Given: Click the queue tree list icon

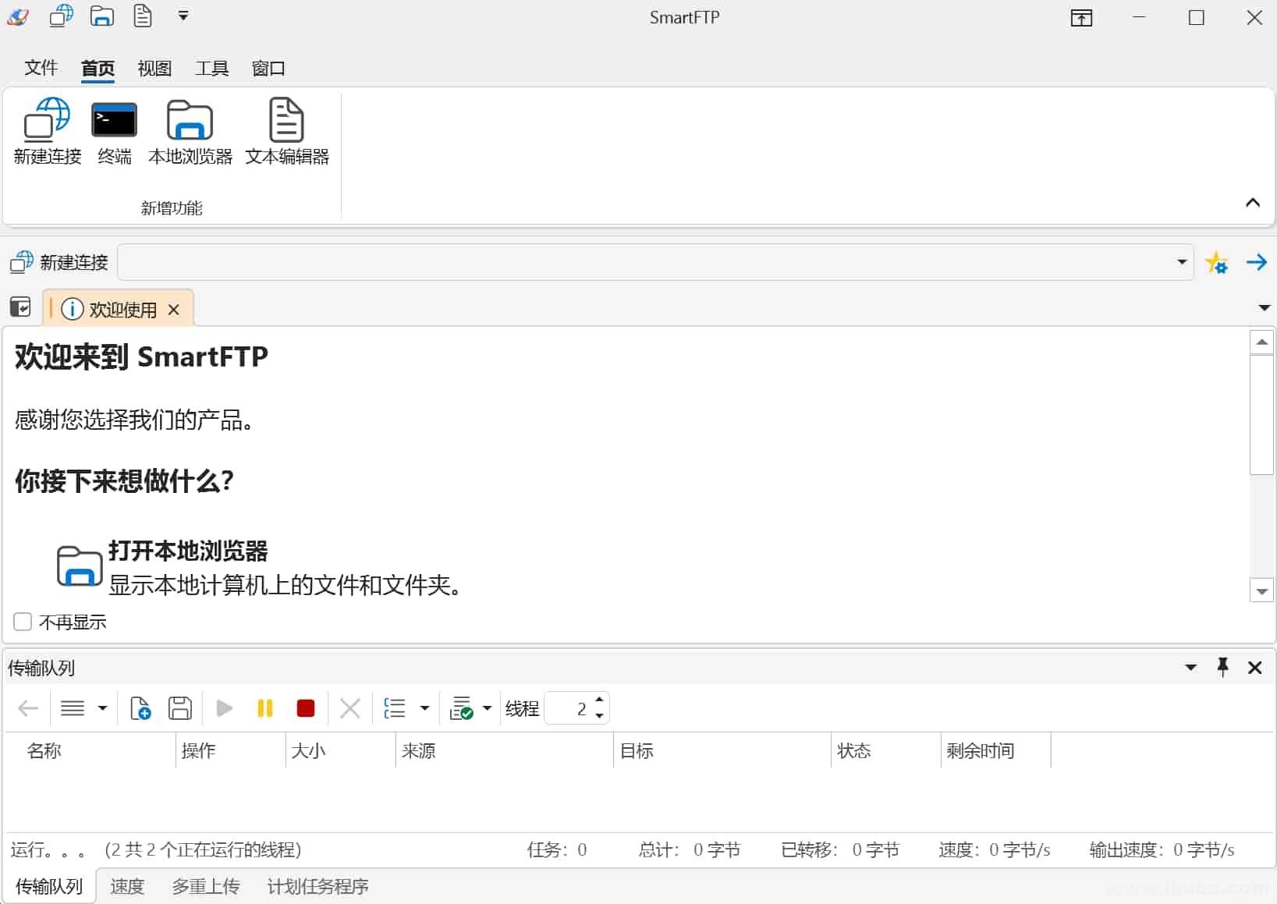Looking at the screenshot, I should pos(395,708).
